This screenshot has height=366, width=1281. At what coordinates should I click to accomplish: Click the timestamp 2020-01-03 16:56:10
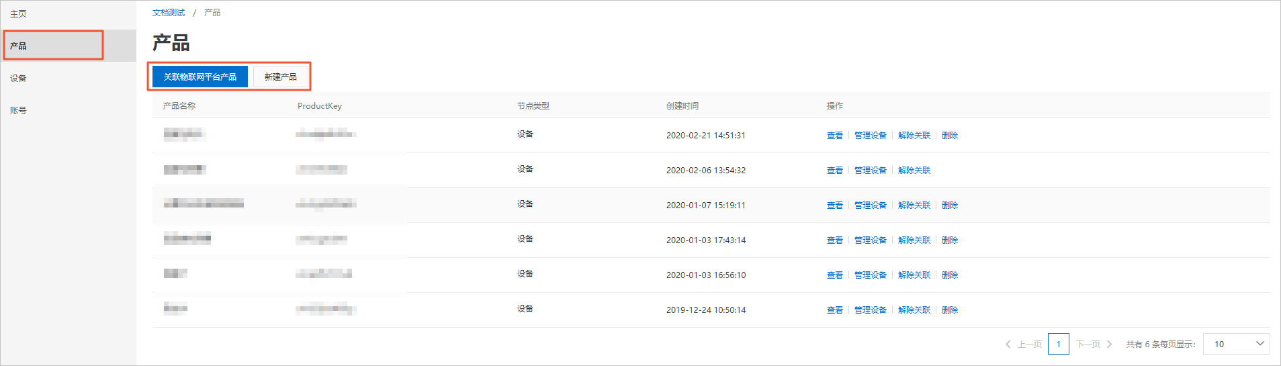(706, 275)
